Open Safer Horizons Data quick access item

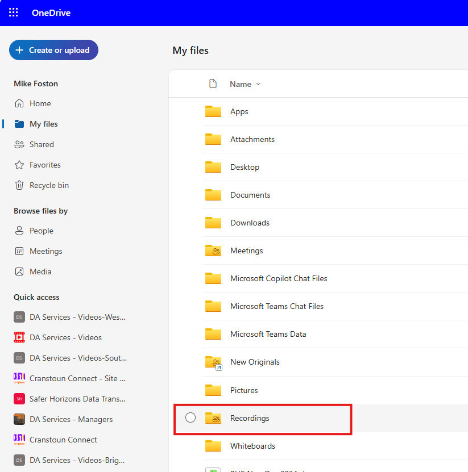coord(77,399)
